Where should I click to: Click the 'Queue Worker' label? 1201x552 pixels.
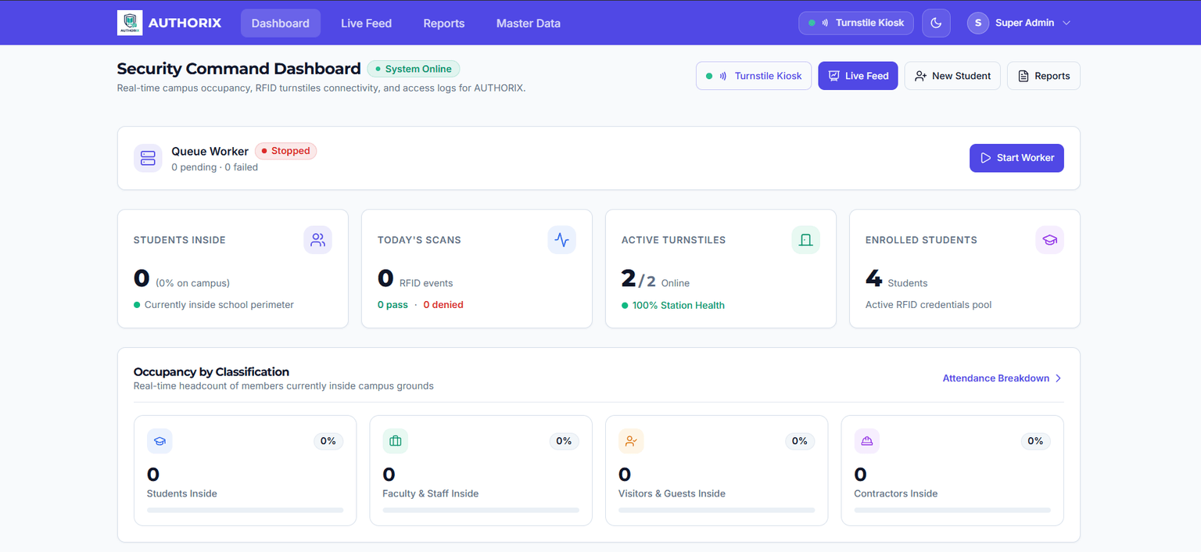click(x=210, y=152)
